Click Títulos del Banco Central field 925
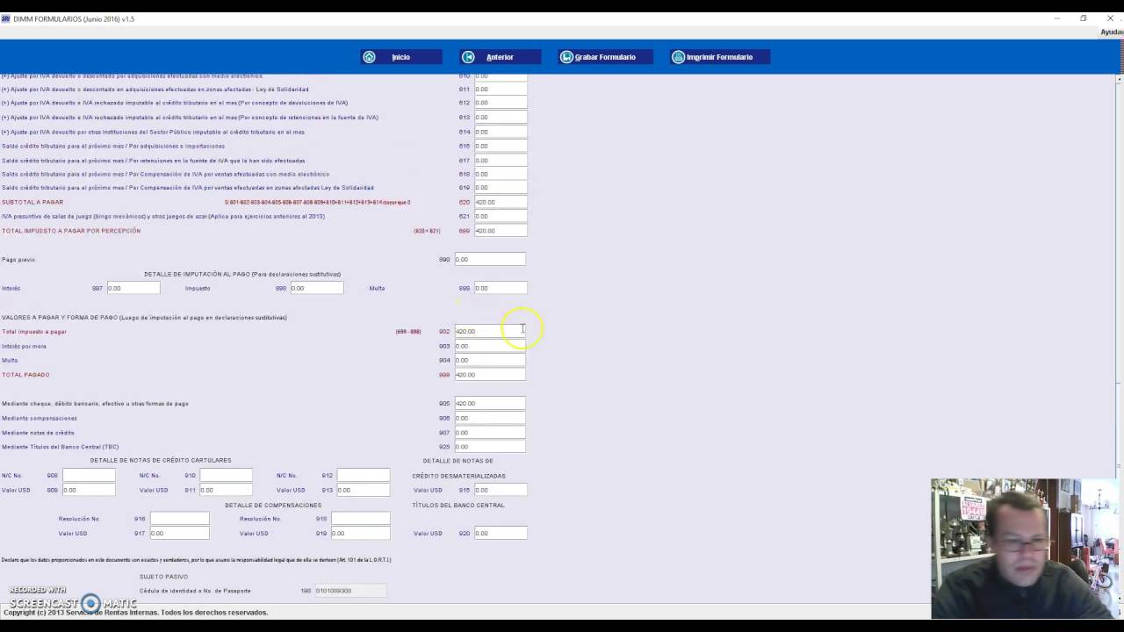1124x632 pixels. (490, 446)
